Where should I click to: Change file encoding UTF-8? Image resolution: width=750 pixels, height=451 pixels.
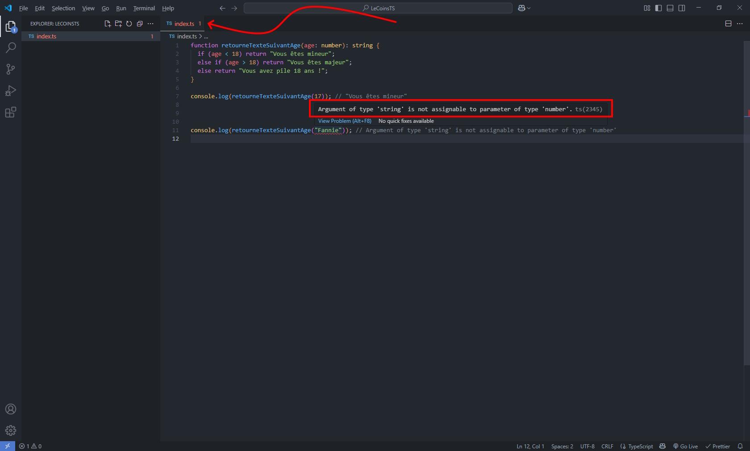coord(587,446)
